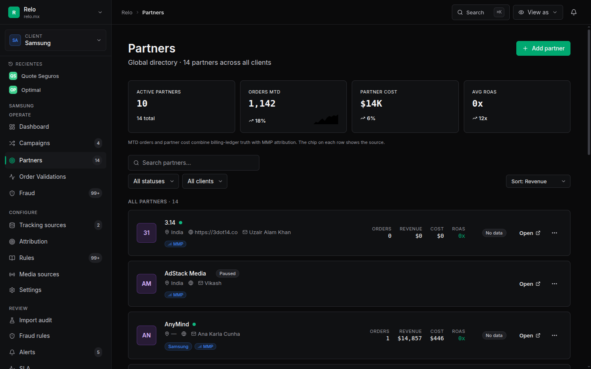
Task: Open the Attribution page
Action: point(55,241)
